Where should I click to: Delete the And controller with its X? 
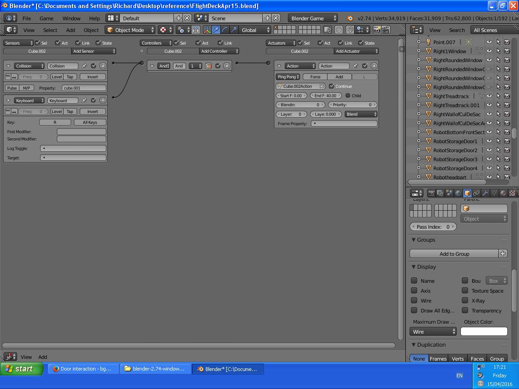227,66
